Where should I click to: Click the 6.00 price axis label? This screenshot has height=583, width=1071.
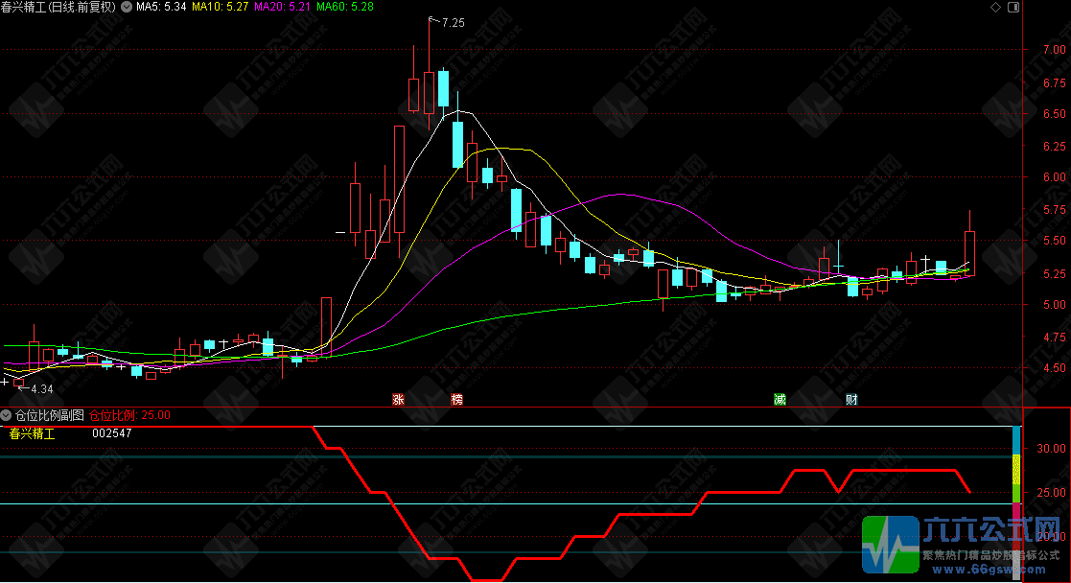[1055, 176]
